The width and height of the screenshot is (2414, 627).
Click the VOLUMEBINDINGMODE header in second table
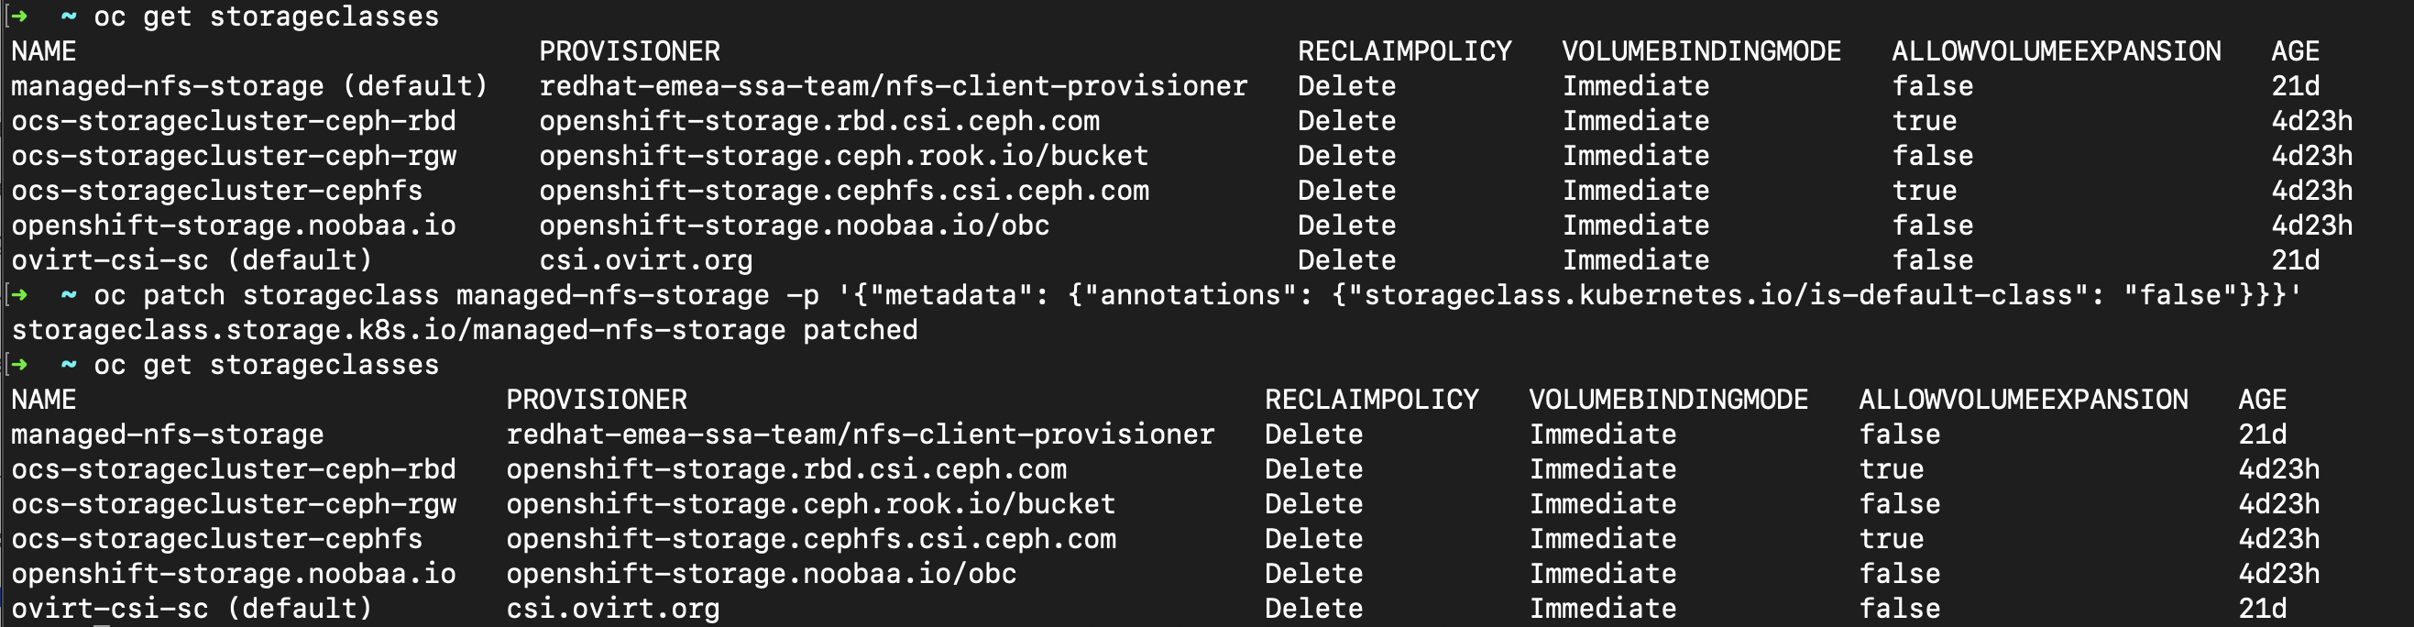pos(1669,401)
